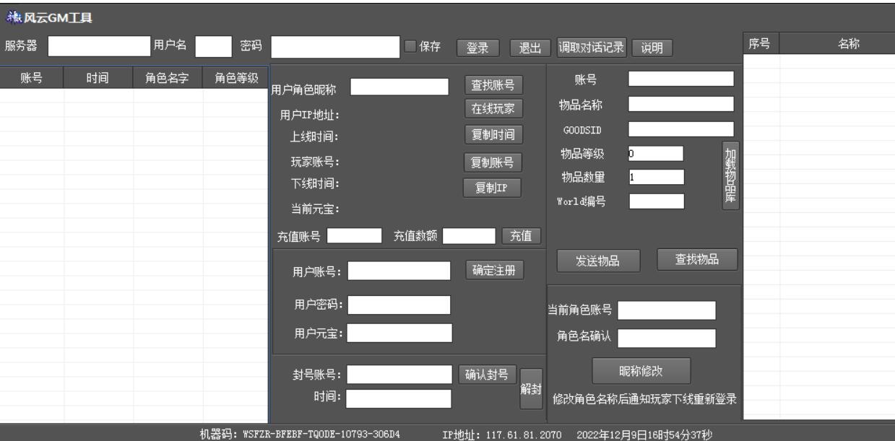Click the 复制时间 button
Screen dimensions: 895x441
point(493,135)
